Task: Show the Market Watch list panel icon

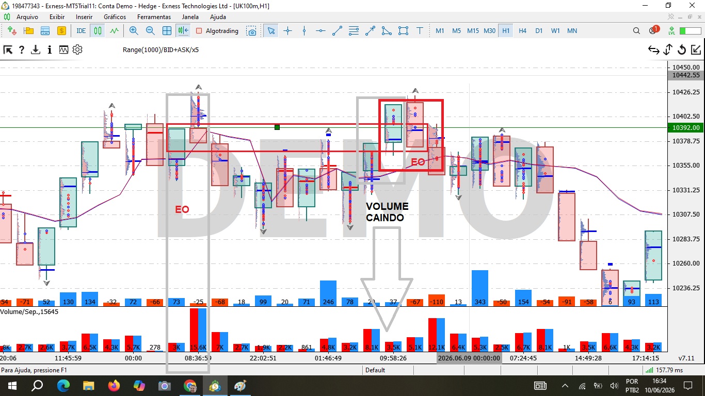Action: pos(45,30)
